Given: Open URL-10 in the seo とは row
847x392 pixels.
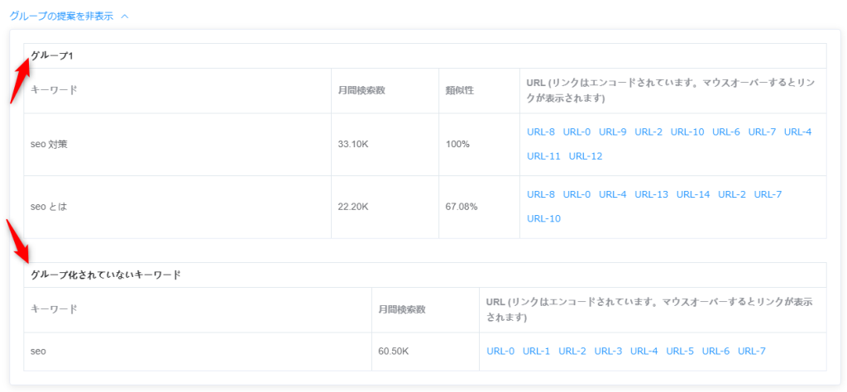Looking at the screenshot, I should [x=543, y=218].
